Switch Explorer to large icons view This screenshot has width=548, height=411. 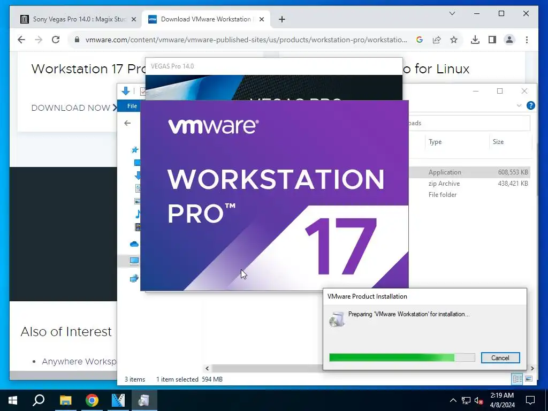(528, 379)
